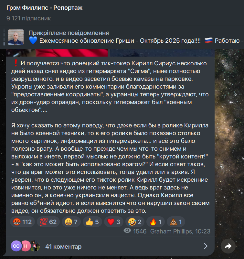Toggle the red heart reaction

[x=113, y=222]
